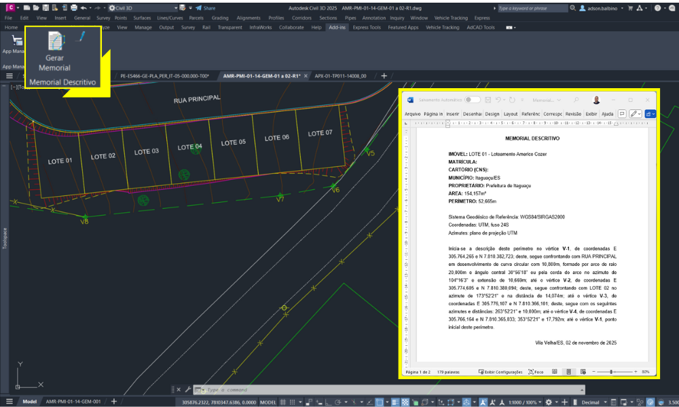Click the Type a keyword or phrase search box
Image resolution: width=679 pixels, height=407 pixels.
coord(532,8)
